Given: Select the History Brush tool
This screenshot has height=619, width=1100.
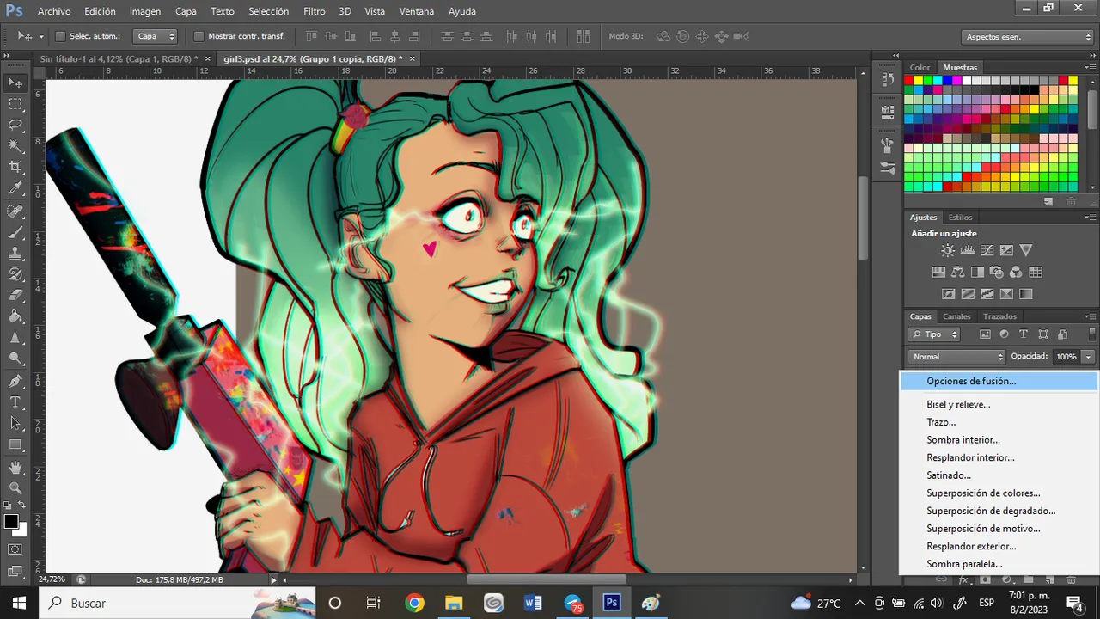Looking at the screenshot, I should [15, 274].
